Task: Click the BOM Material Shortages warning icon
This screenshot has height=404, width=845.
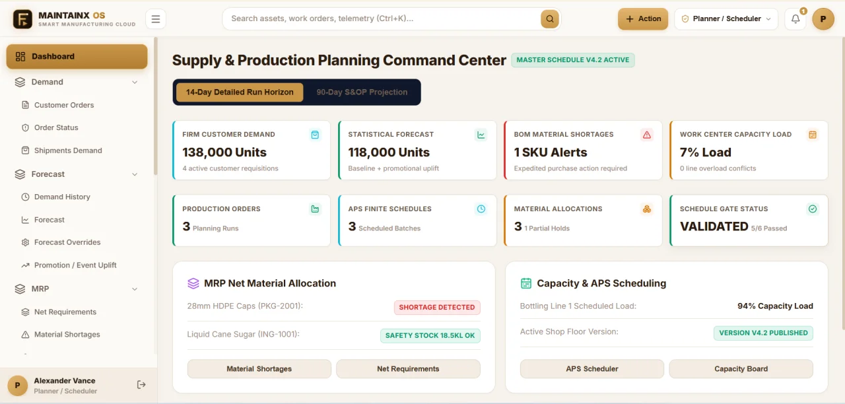Action: tap(647, 135)
